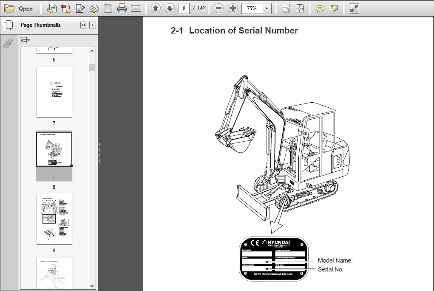
Task: Click the collapse navigation pane arrow
Action: coord(93,25)
